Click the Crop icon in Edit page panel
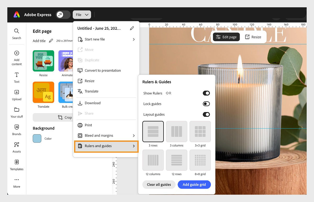Viewport: 314px width, 202px height. [x=60, y=118]
